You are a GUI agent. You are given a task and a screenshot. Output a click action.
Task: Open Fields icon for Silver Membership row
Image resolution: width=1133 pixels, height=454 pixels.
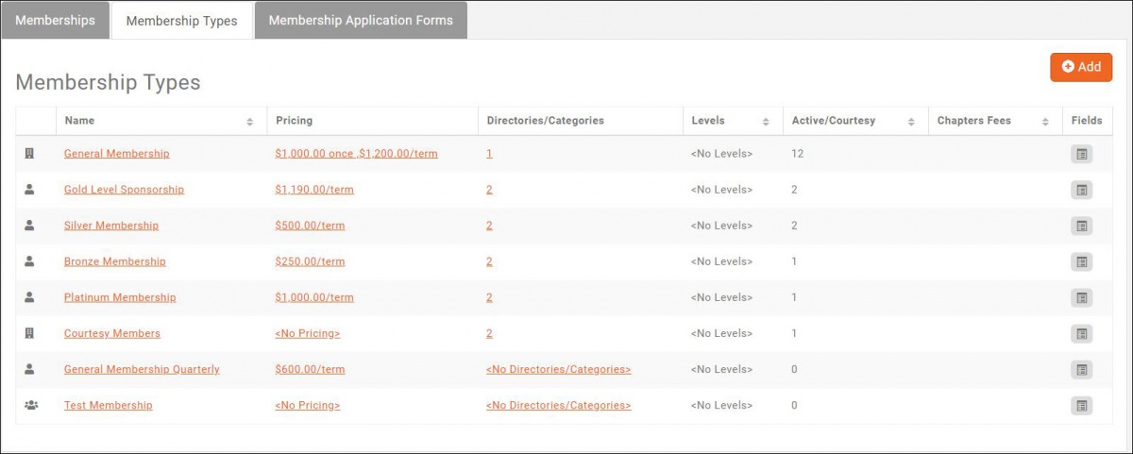pyautogui.click(x=1082, y=226)
